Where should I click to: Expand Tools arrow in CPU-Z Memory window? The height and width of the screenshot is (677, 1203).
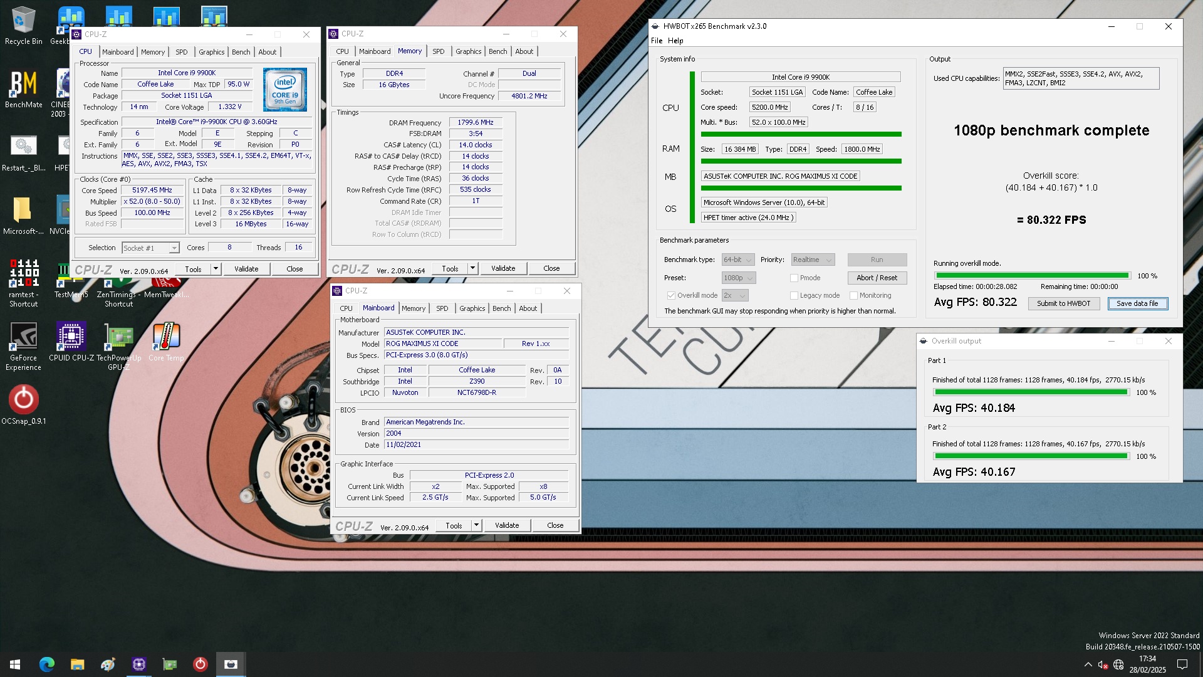tap(472, 268)
